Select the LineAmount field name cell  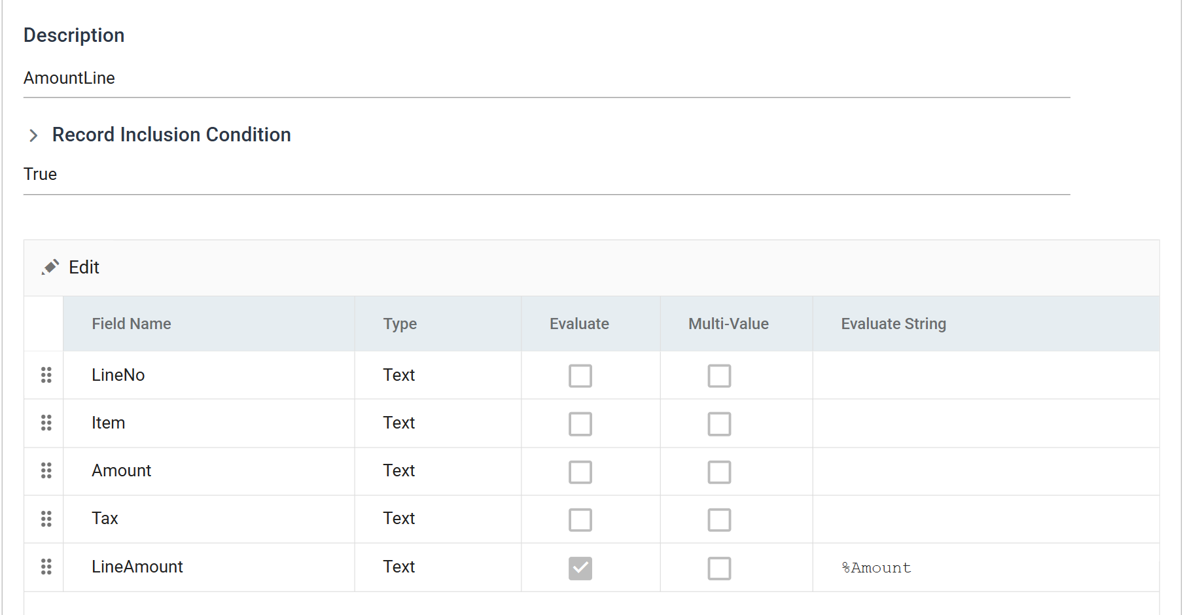pyautogui.click(x=209, y=567)
